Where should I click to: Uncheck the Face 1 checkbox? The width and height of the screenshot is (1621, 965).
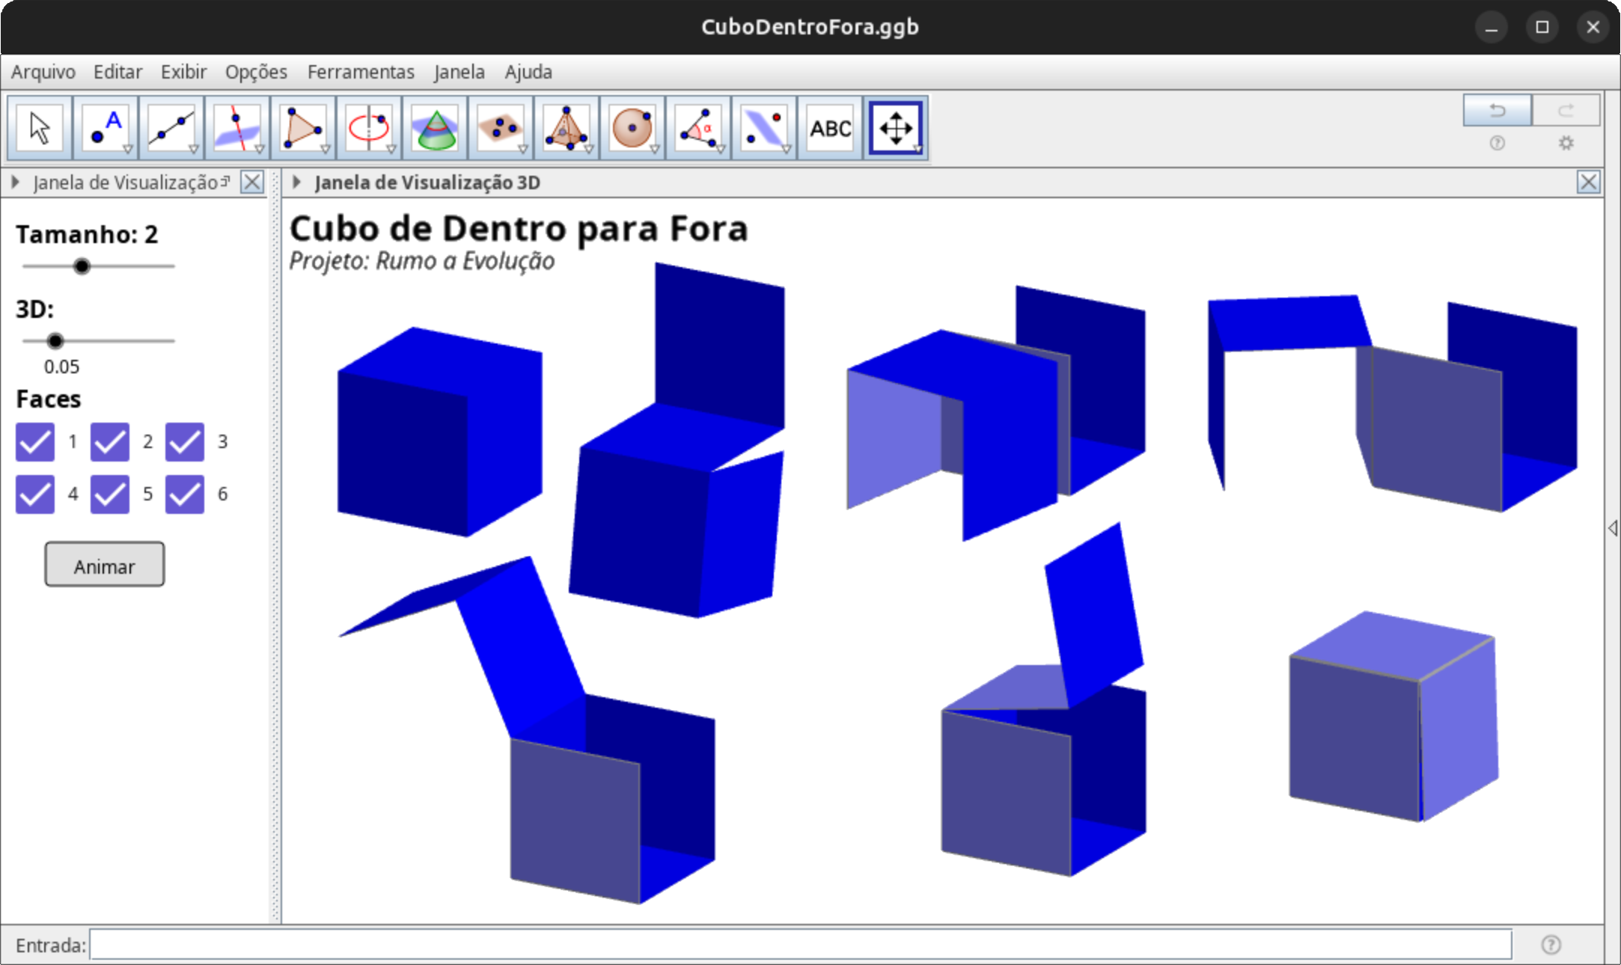pos(35,442)
